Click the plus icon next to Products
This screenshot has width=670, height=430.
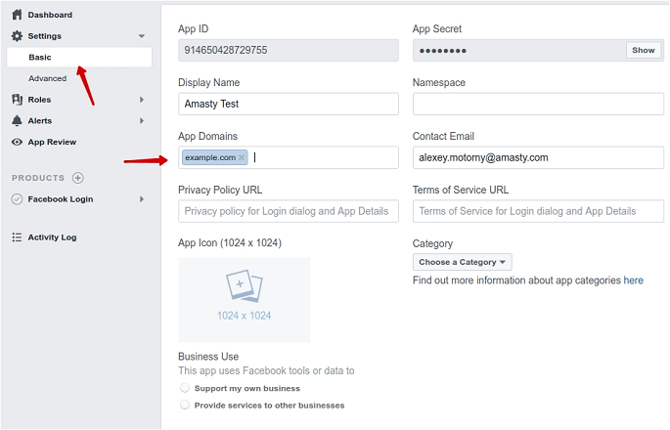coord(78,178)
